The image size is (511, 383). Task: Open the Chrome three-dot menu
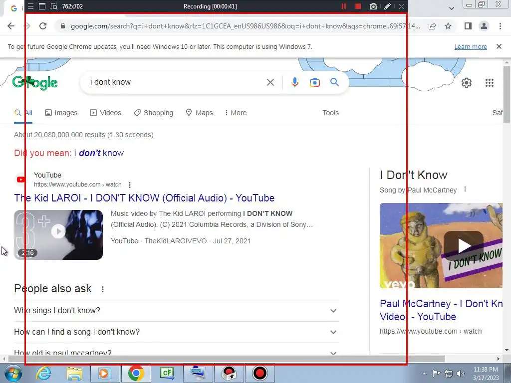500,26
